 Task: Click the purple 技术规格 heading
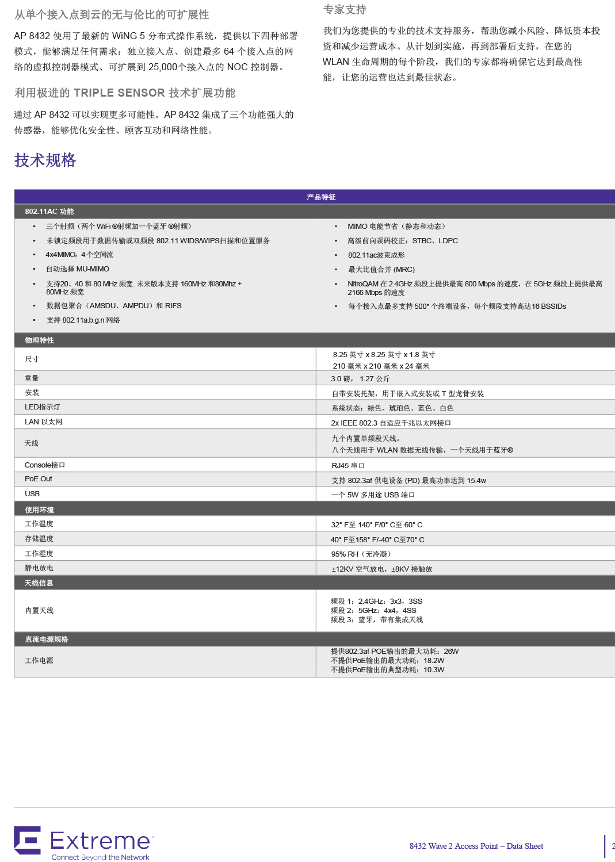point(45,160)
